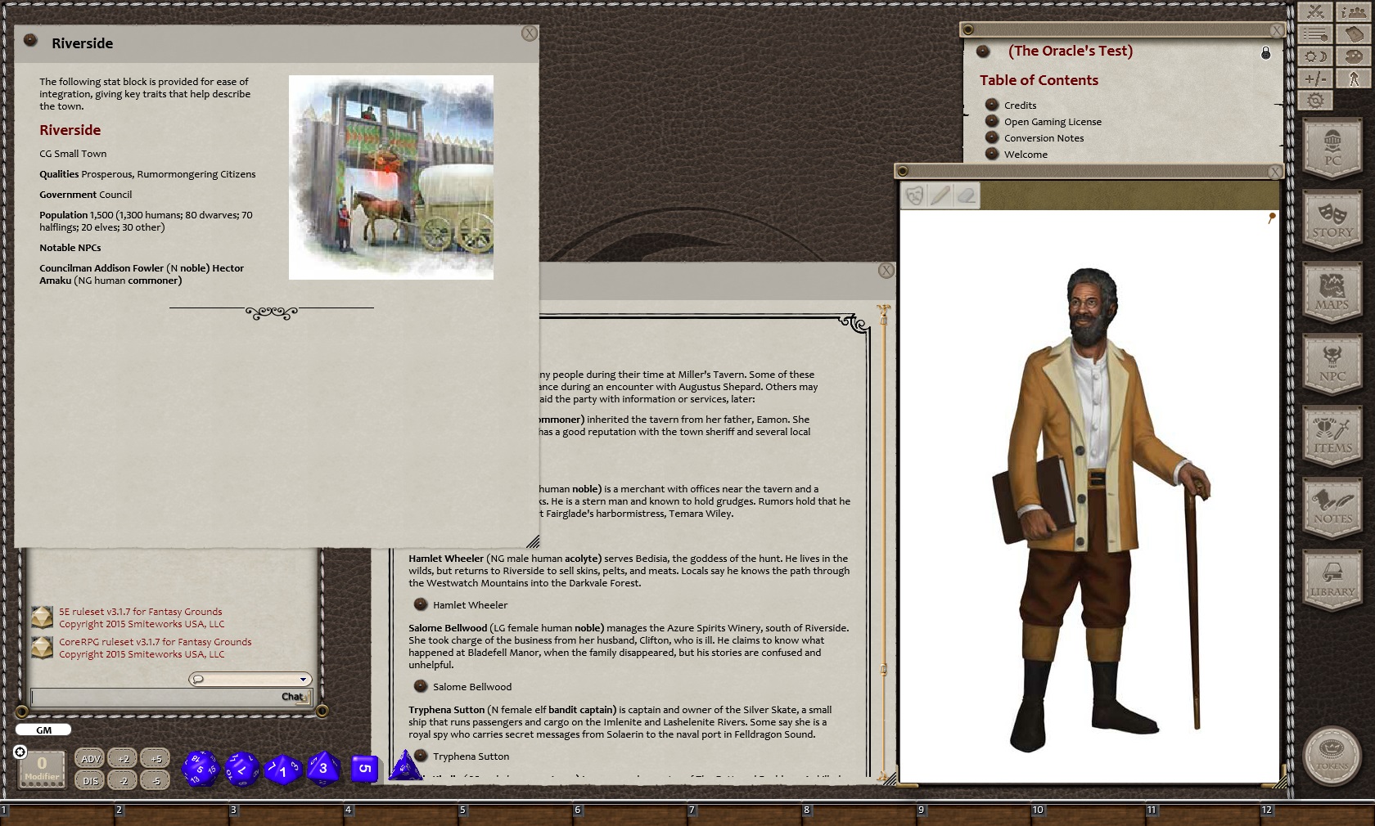Screen dimensions: 1375x826
Task: Click the day/night Lighting icon
Action: 1315,56
